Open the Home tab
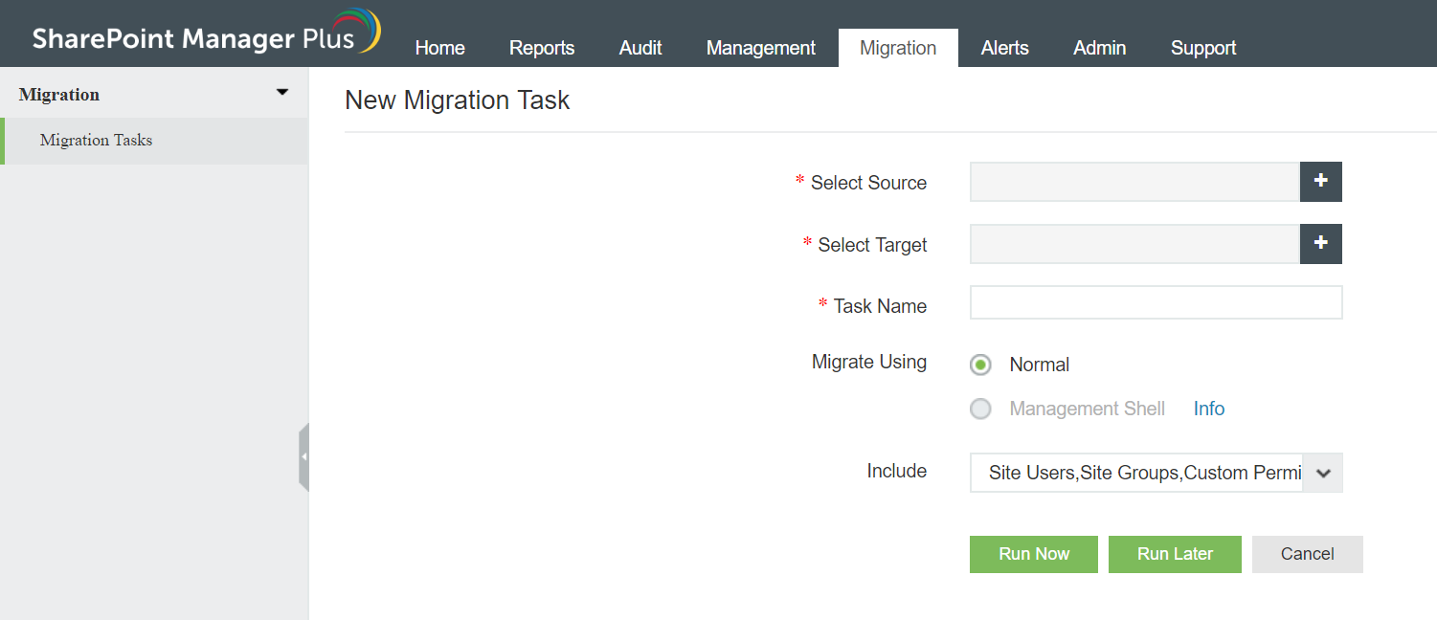This screenshot has width=1437, height=620. click(x=439, y=48)
